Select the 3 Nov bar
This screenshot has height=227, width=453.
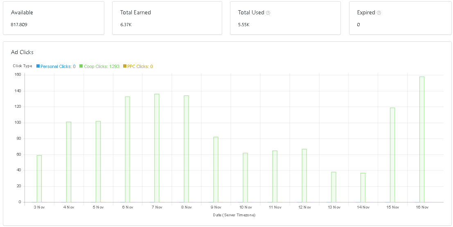coord(39,179)
